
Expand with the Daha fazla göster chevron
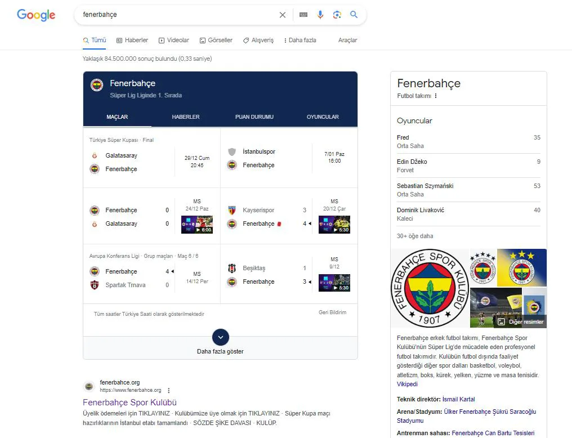pos(220,337)
